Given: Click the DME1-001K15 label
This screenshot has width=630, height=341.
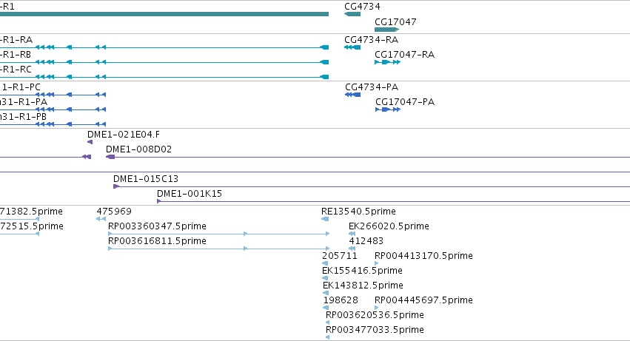Looking at the screenshot, I should (x=190, y=194).
